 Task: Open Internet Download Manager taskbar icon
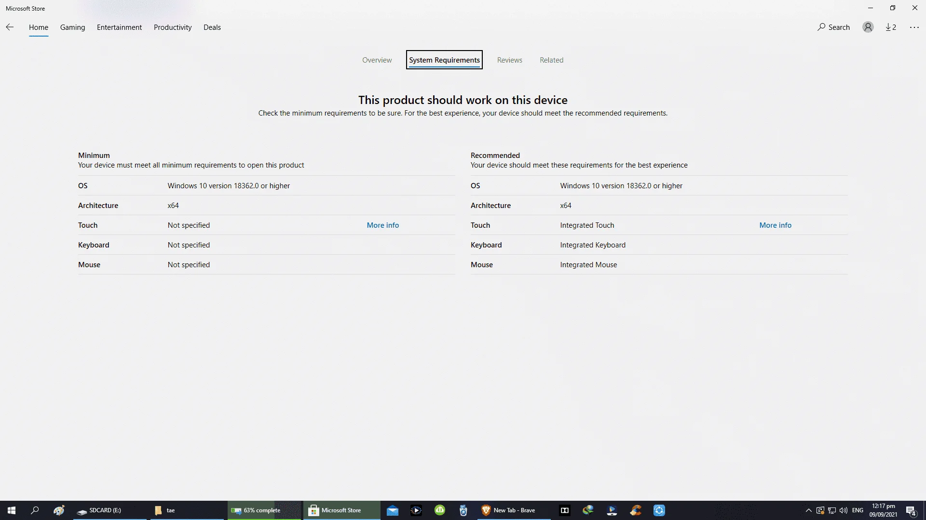coord(588,510)
